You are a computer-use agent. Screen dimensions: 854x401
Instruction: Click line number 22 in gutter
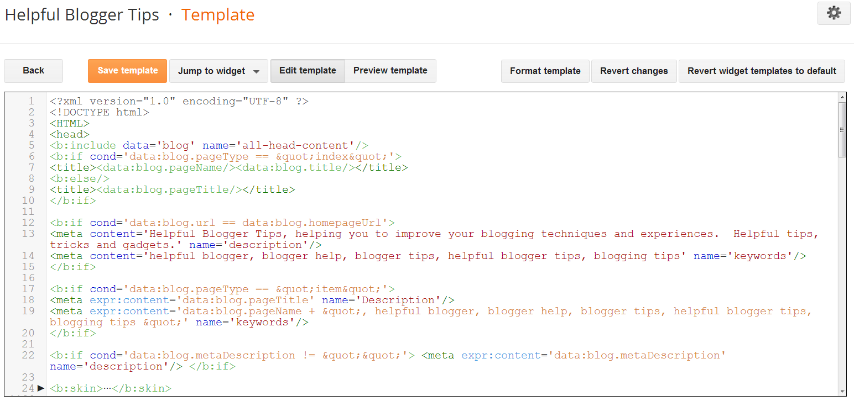pyautogui.click(x=28, y=355)
